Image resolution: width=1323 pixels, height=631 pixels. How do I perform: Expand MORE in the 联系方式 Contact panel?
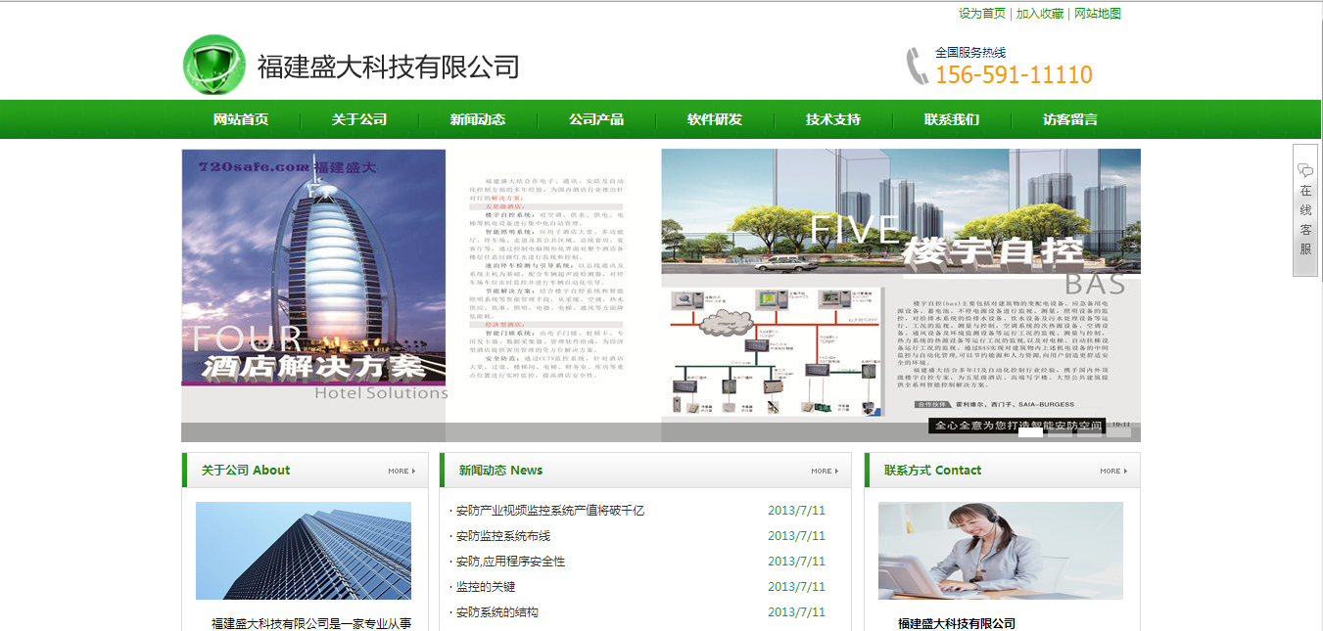click(x=1113, y=471)
